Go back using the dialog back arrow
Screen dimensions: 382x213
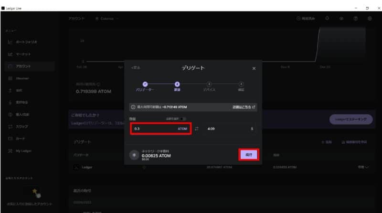pyautogui.click(x=136, y=68)
